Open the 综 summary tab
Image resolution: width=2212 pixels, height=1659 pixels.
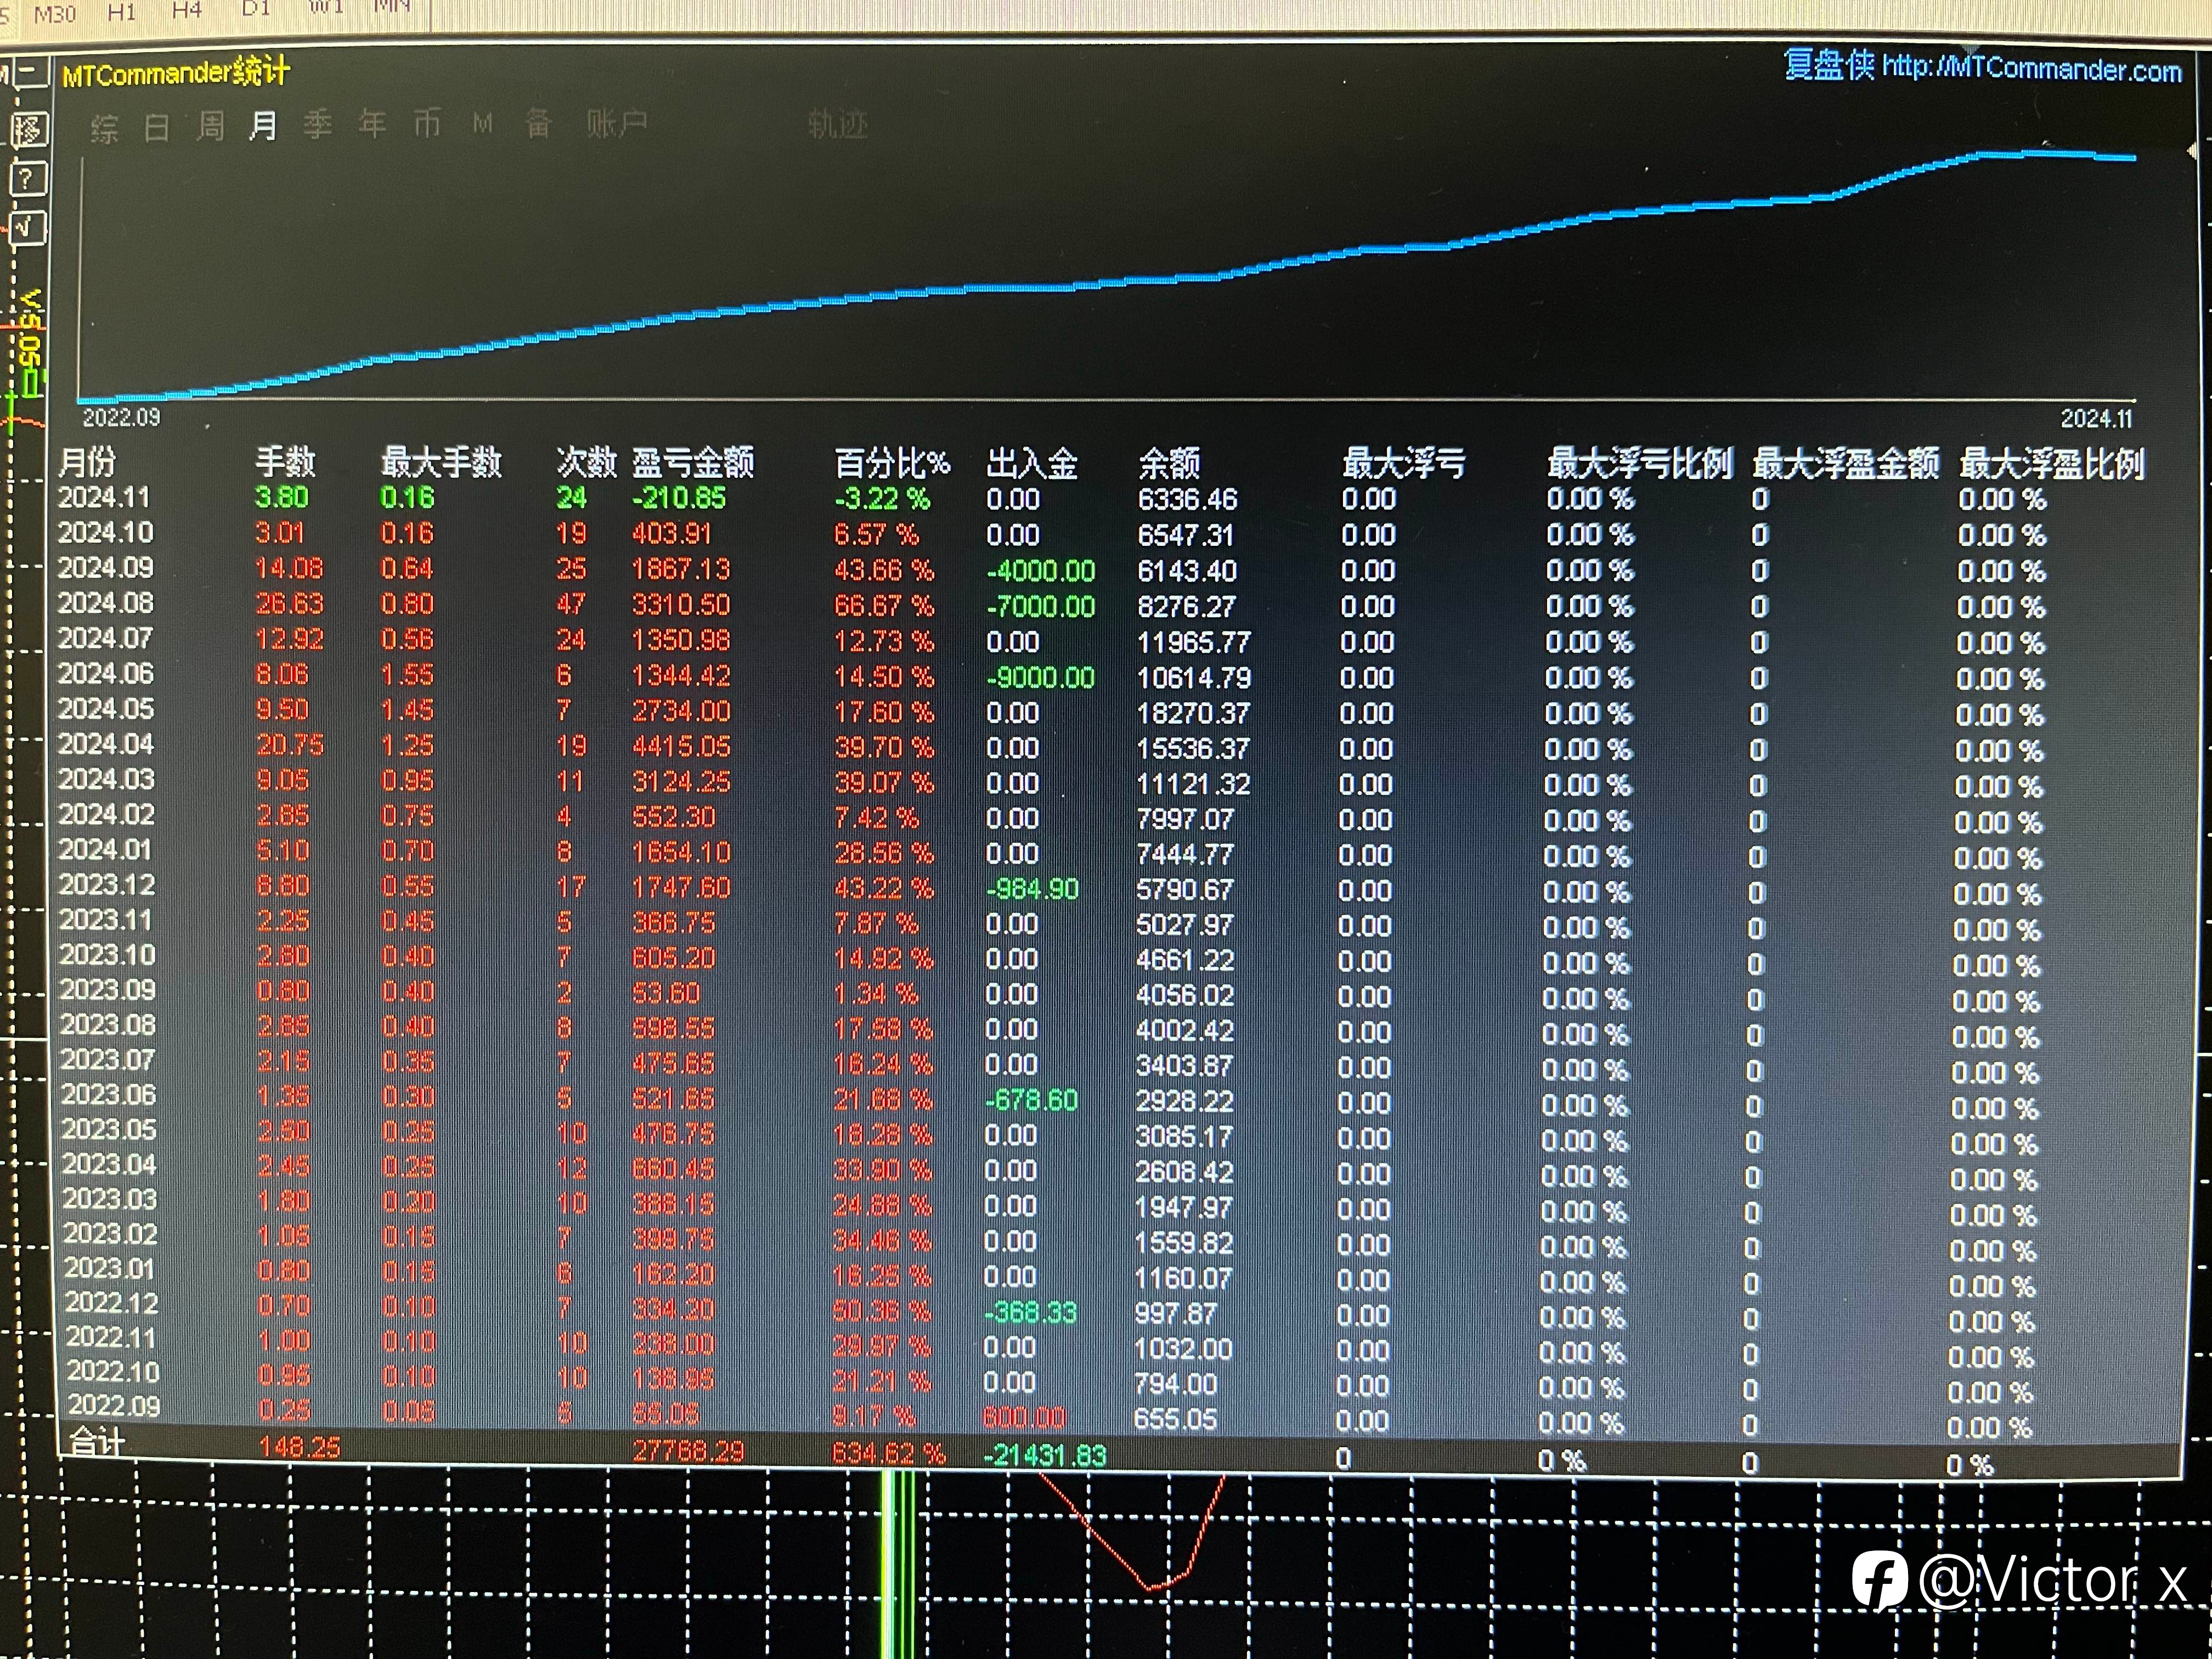click(104, 129)
